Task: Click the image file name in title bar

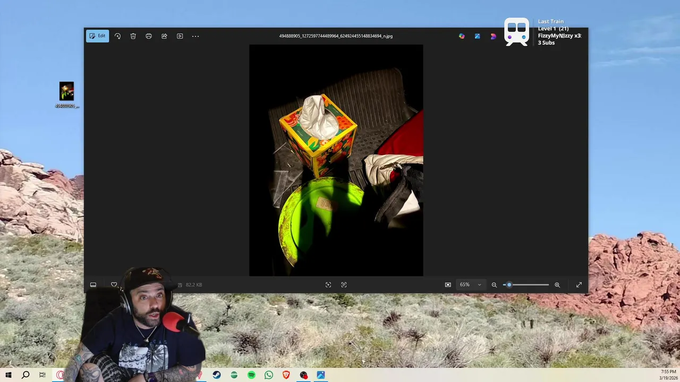Action: 336,36
